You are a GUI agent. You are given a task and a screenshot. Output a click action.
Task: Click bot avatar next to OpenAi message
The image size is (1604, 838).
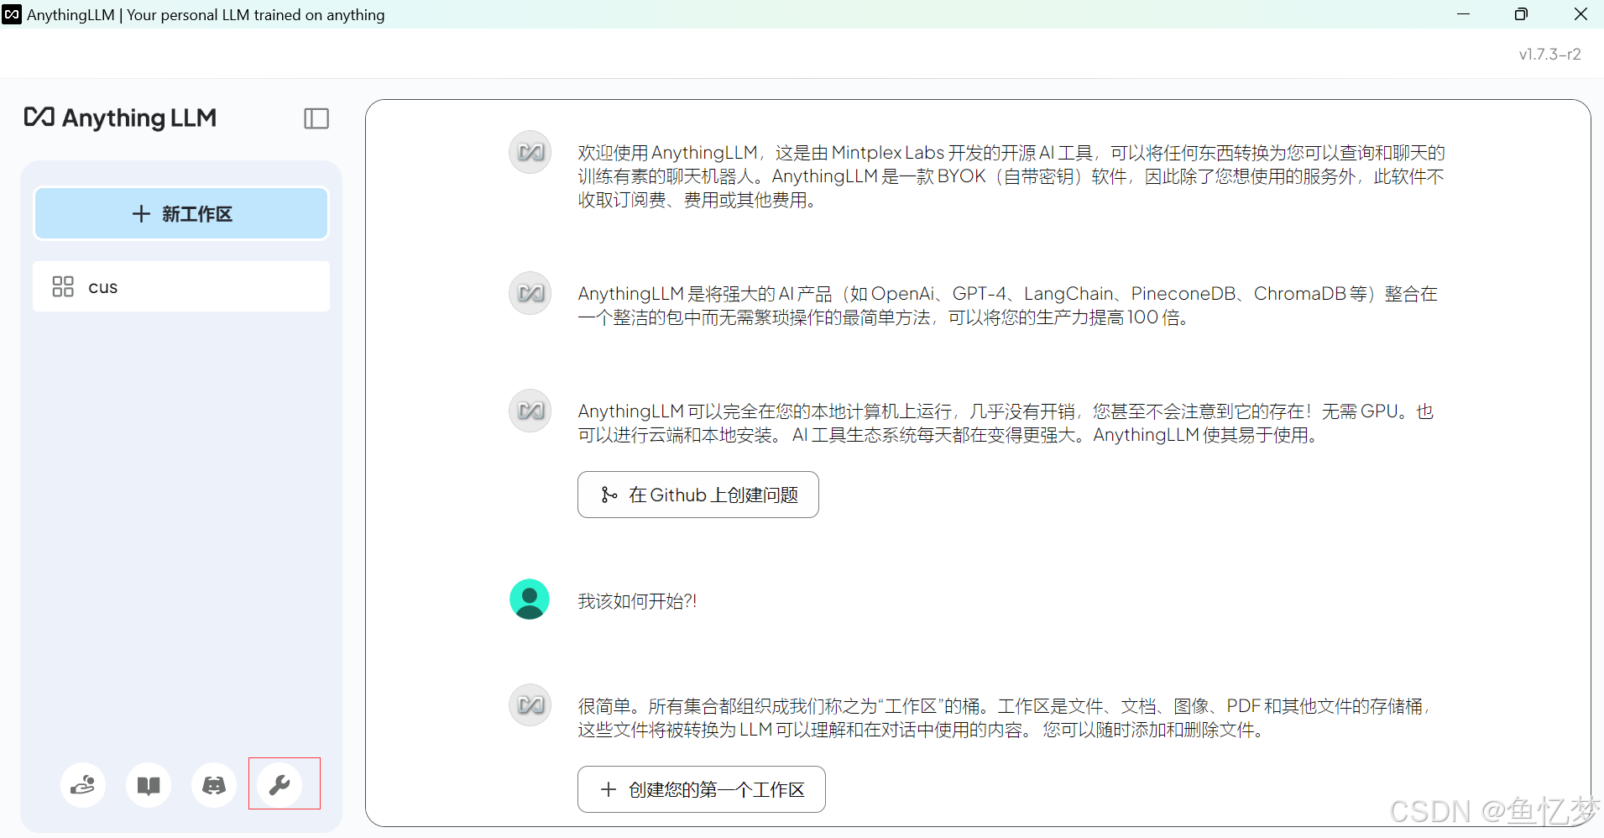[530, 293]
